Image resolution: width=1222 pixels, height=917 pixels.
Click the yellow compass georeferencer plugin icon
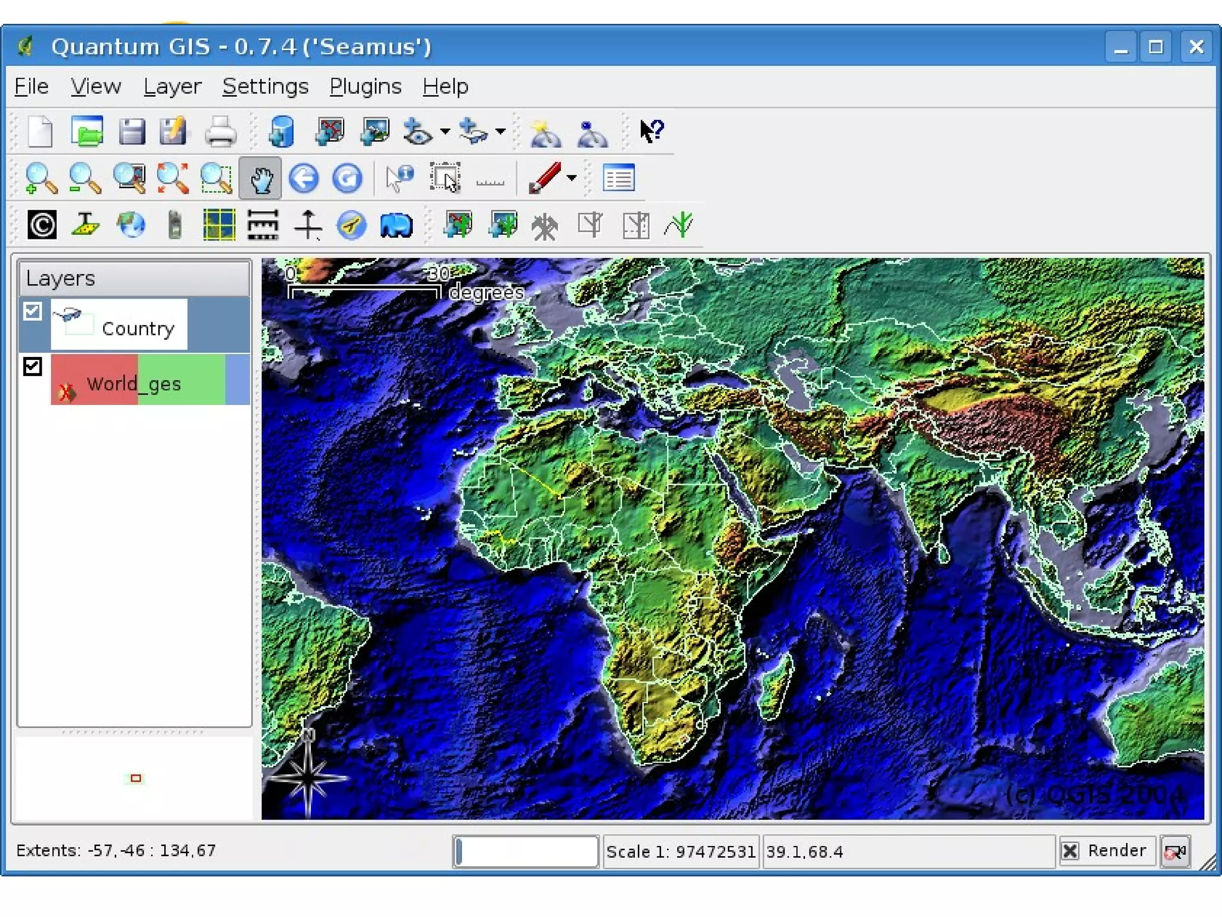(351, 225)
